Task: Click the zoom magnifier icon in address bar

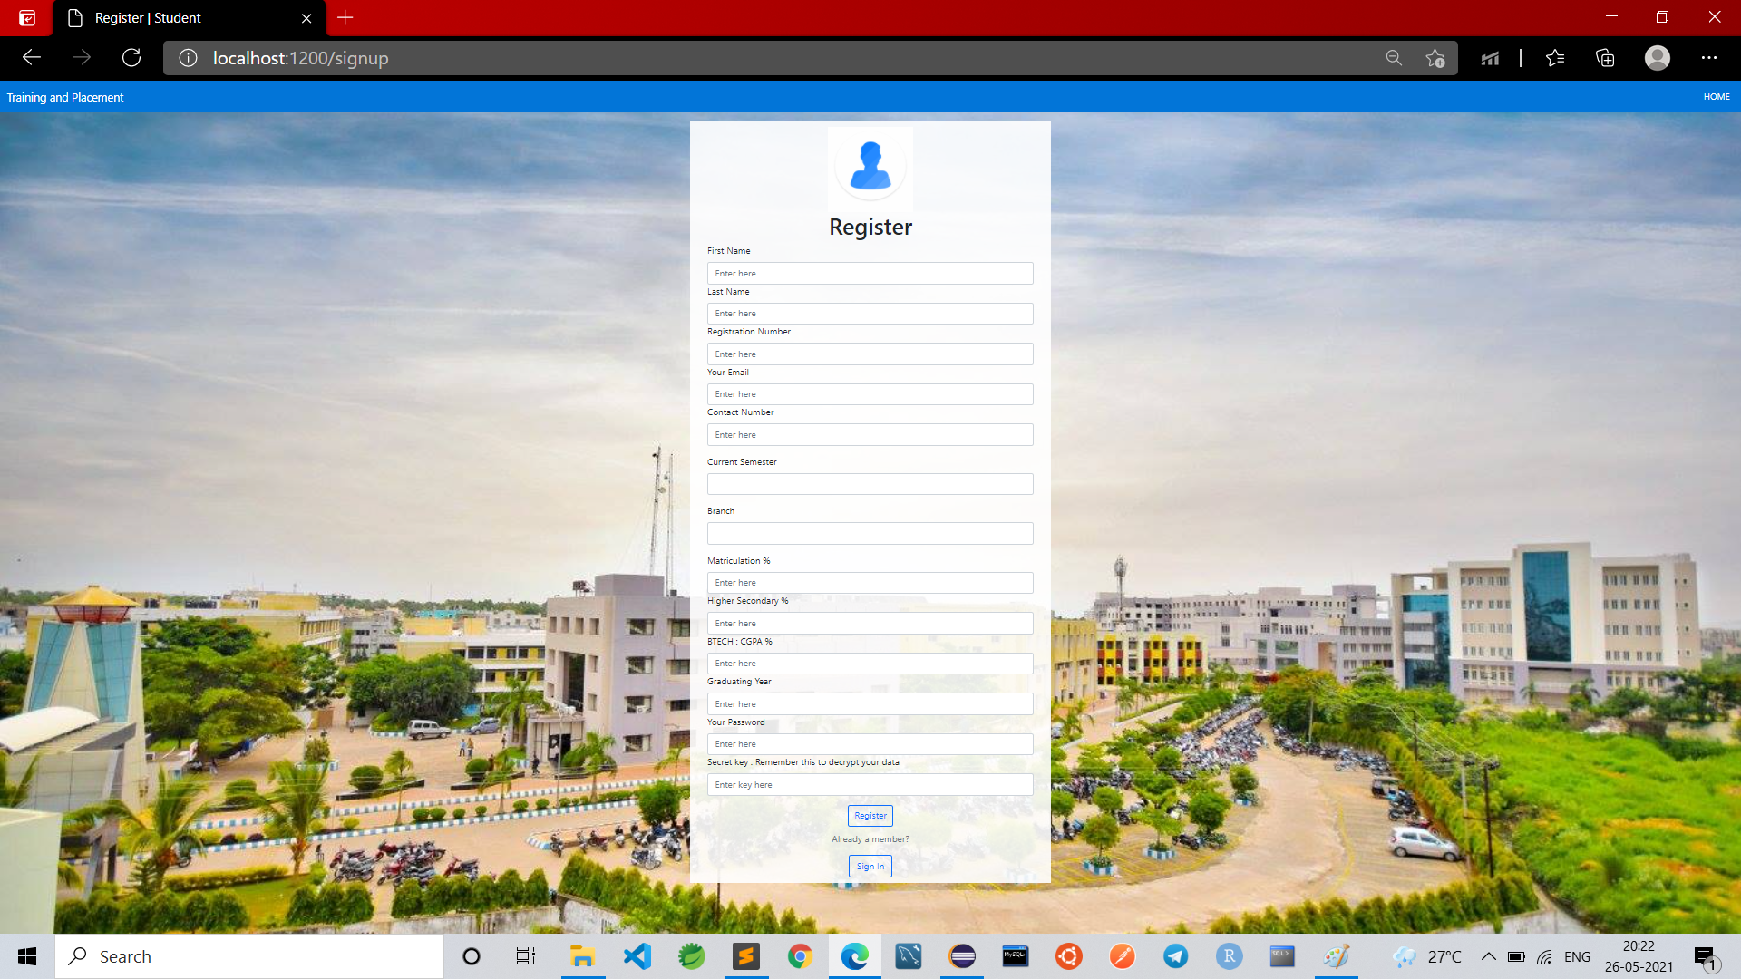Action: 1394,58
